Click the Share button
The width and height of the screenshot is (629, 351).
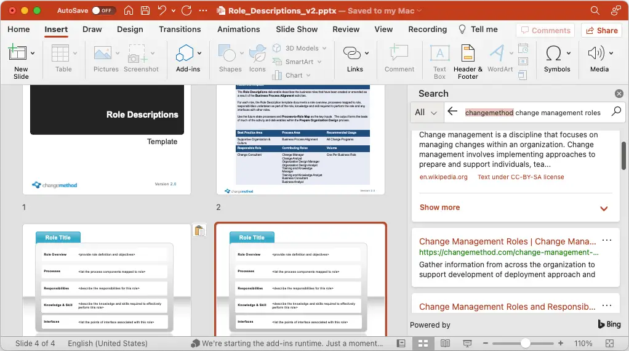(x=602, y=31)
